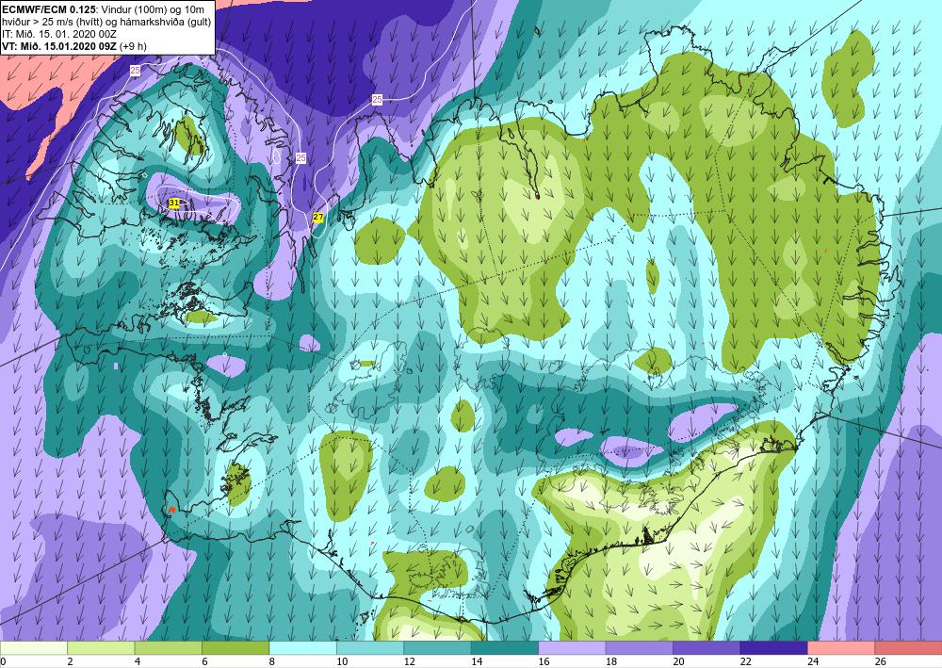Click the '25' contour label just below the title box
Image resolution: width=942 pixels, height=668 pixels.
coord(135,71)
